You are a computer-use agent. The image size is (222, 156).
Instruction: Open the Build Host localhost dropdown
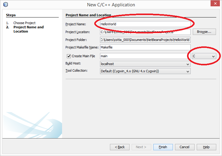pyautogui.click(x=145, y=64)
